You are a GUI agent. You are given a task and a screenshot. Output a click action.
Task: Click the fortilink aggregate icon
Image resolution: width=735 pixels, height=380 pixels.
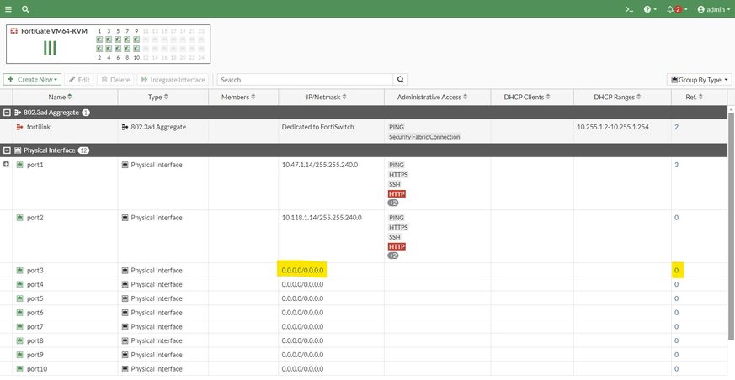coord(19,127)
